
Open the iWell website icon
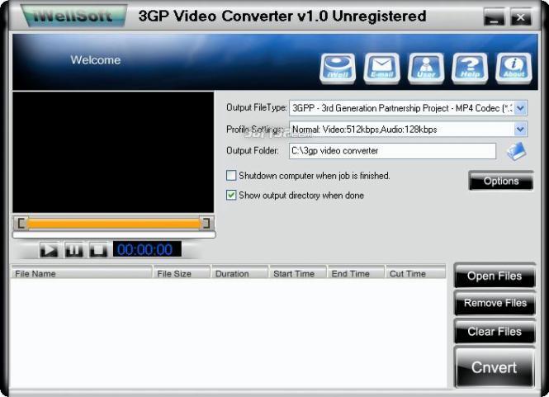(x=338, y=69)
